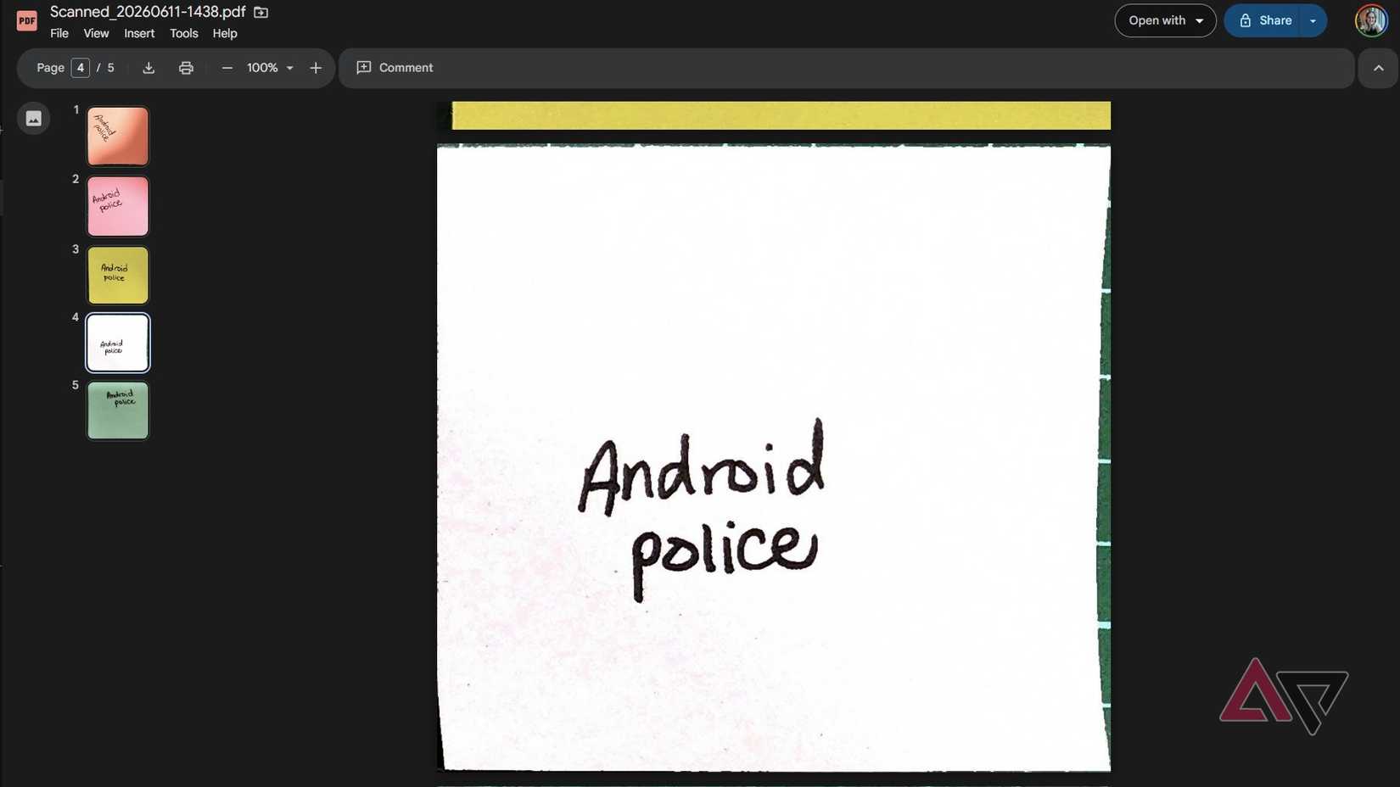The width and height of the screenshot is (1400, 787).
Task: Click the Scanned_20260611-1438.pdf file title
Action: pyautogui.click(x=148, y=12)
